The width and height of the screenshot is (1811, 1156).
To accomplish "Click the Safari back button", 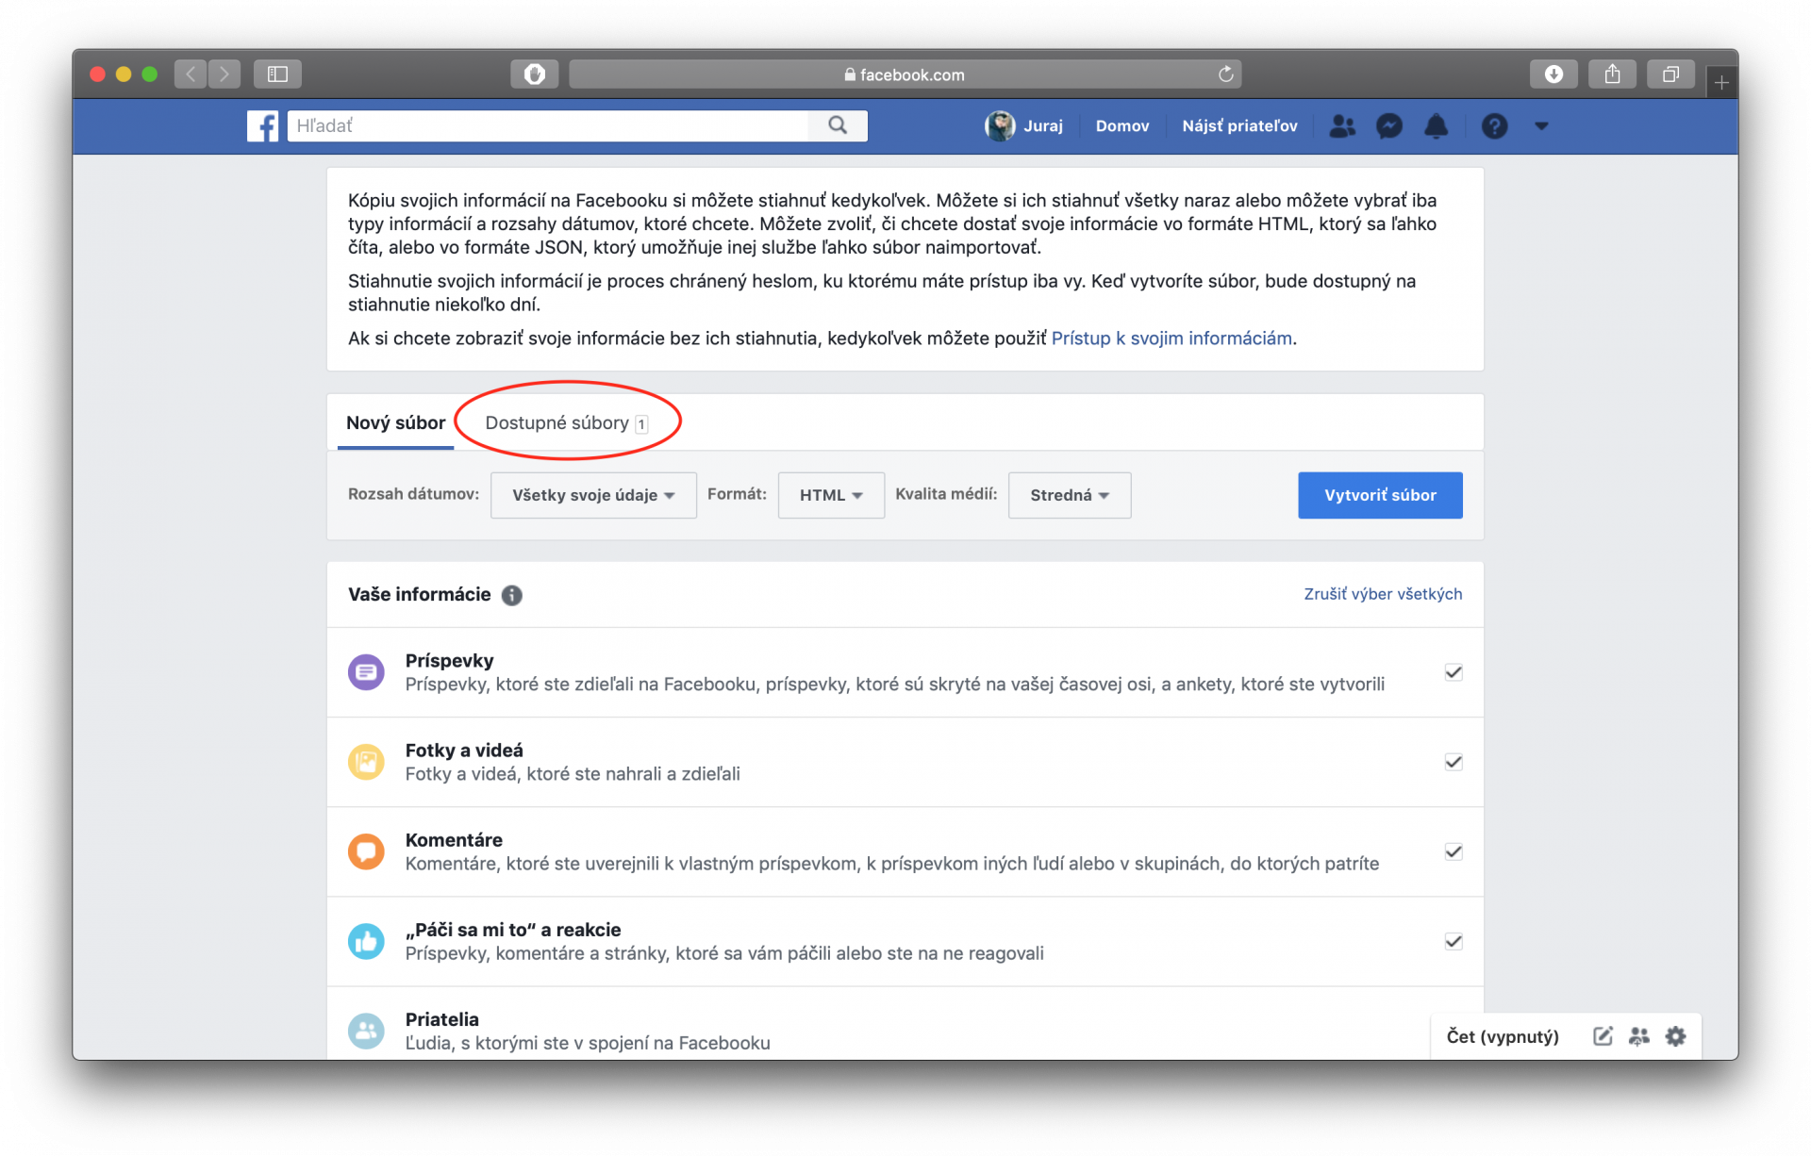I will click(191, 74).
